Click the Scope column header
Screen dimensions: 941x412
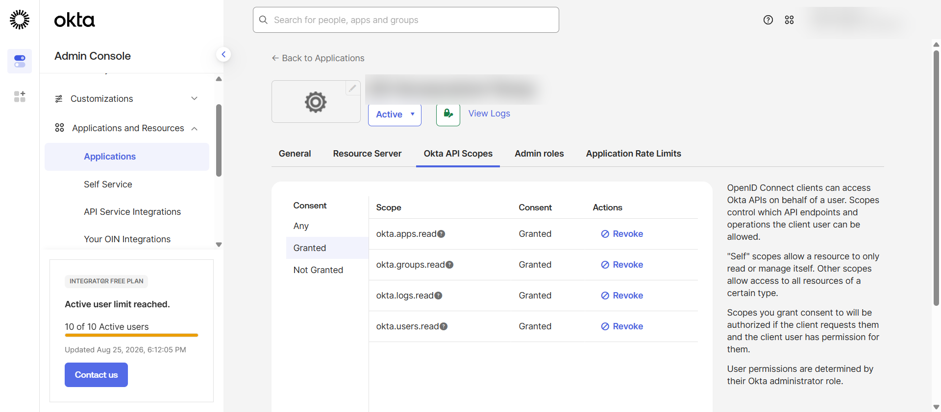(389, 207)
